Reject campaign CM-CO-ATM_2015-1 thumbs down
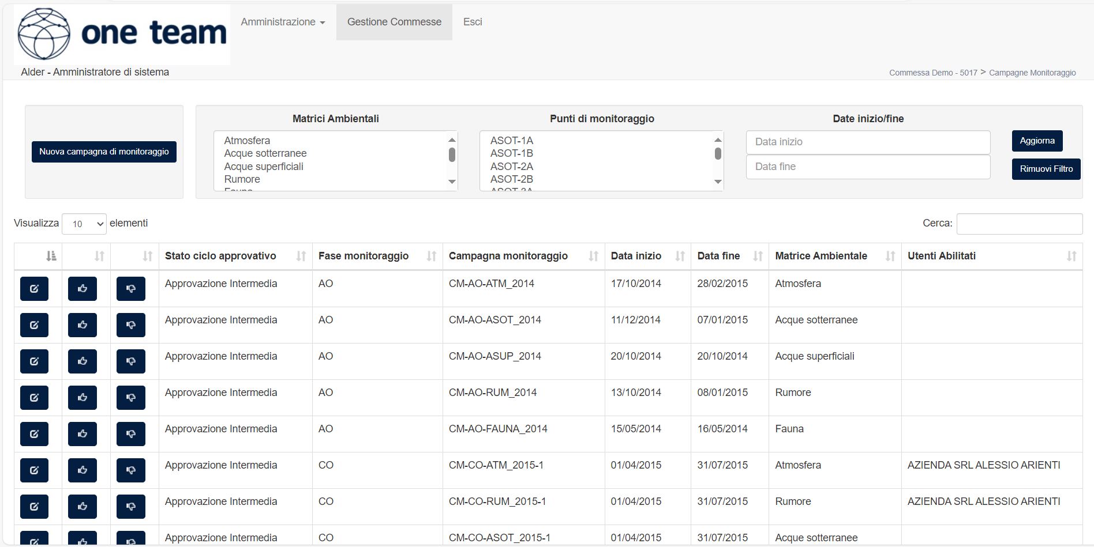1094x547 pixels. click(x=131, y=470)
